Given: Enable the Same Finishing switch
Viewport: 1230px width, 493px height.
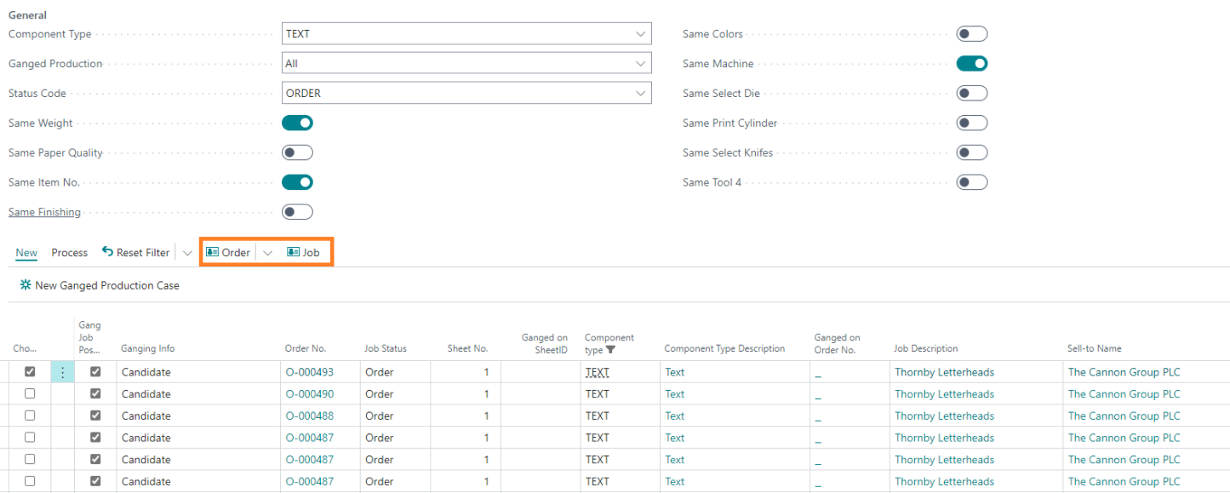Looking at the screenshot, I should click(297, 212).
